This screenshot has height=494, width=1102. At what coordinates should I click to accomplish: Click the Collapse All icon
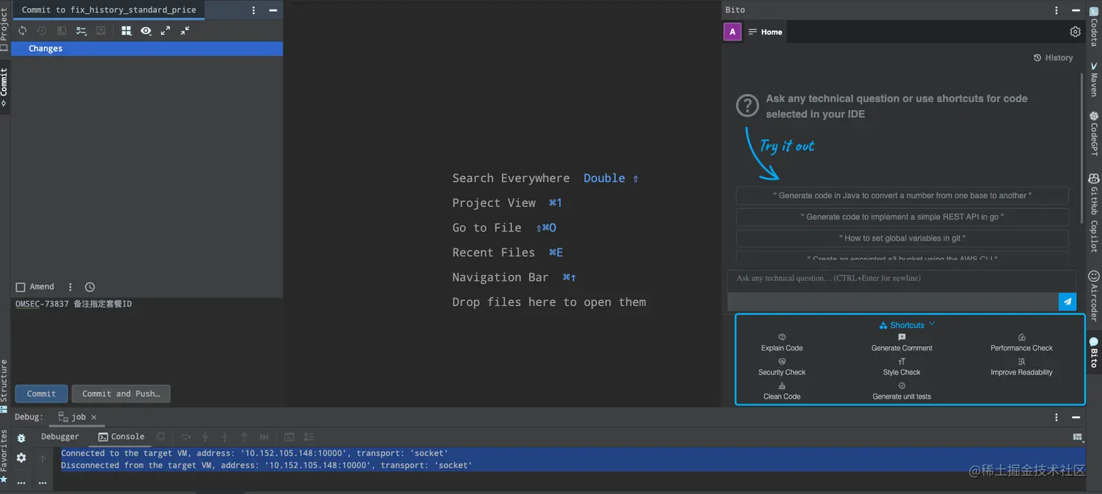click(185, 31)
